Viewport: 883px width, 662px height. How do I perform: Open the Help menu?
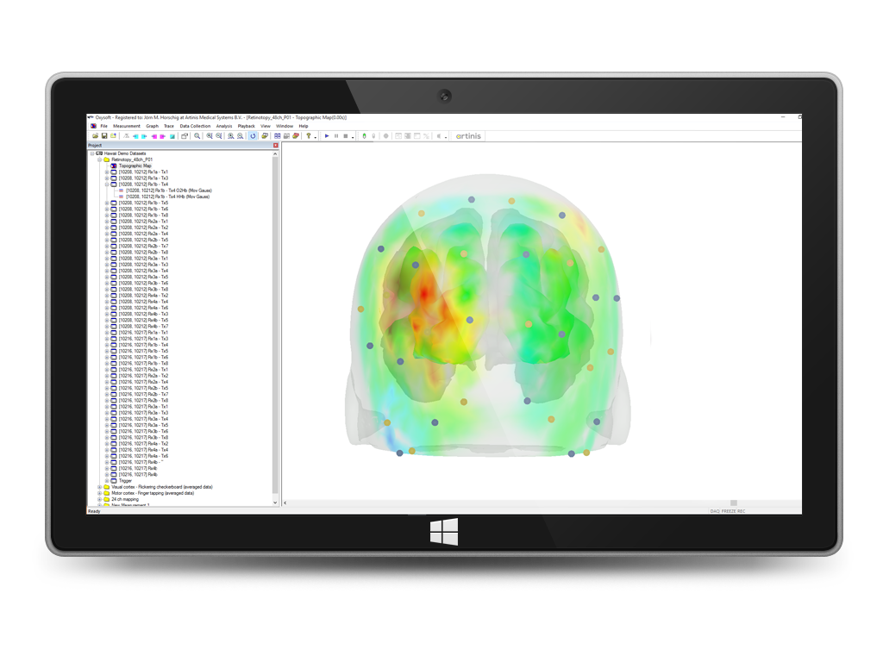click(304, 126)
